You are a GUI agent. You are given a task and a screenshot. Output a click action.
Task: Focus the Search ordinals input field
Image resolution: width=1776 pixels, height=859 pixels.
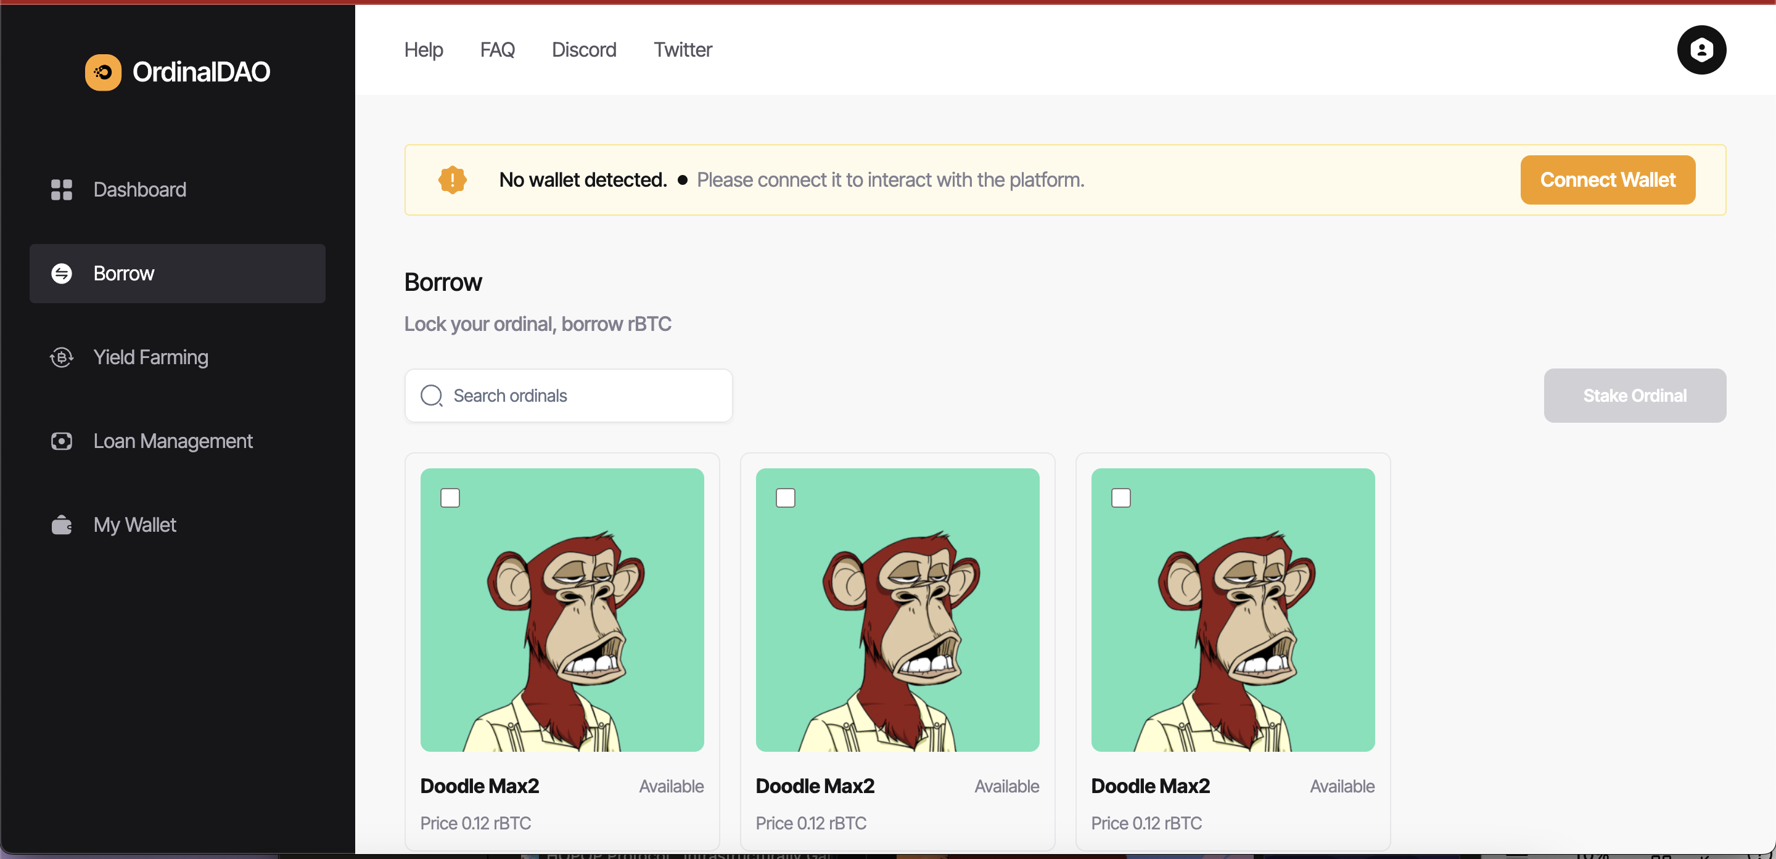pyautogui.click(x=586, y=396)
